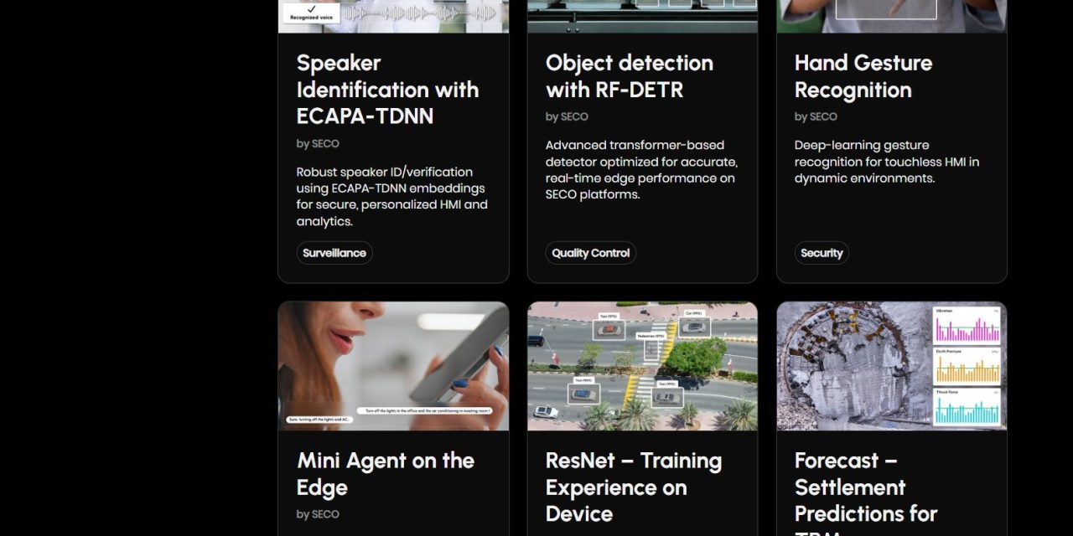Click the woman speaking into phone thumbnail
The image size is (1073, 536).
tap(393, 365)
